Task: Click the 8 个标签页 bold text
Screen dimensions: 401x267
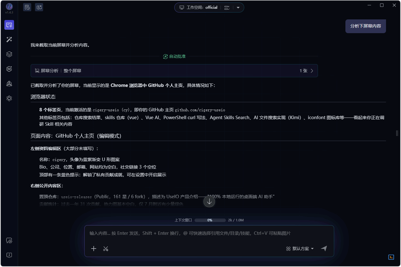Action: tap(50, 110)
